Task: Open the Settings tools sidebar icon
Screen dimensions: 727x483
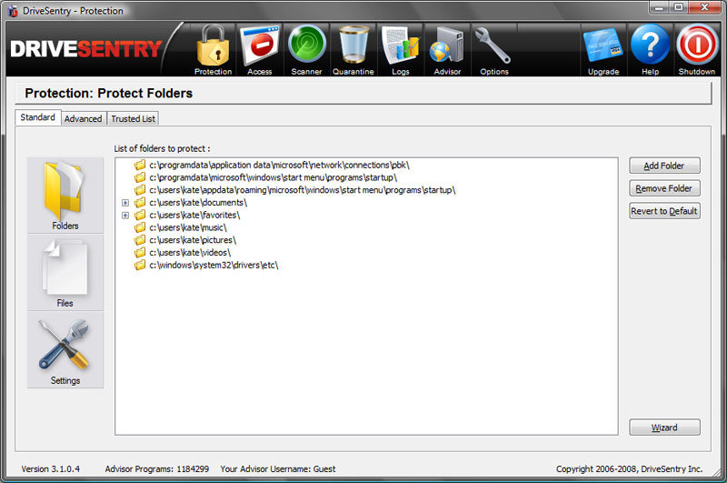Action: (65, 350)
